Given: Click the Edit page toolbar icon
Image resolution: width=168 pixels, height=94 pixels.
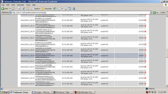Looking at the screenshot, I should point(69,9).
